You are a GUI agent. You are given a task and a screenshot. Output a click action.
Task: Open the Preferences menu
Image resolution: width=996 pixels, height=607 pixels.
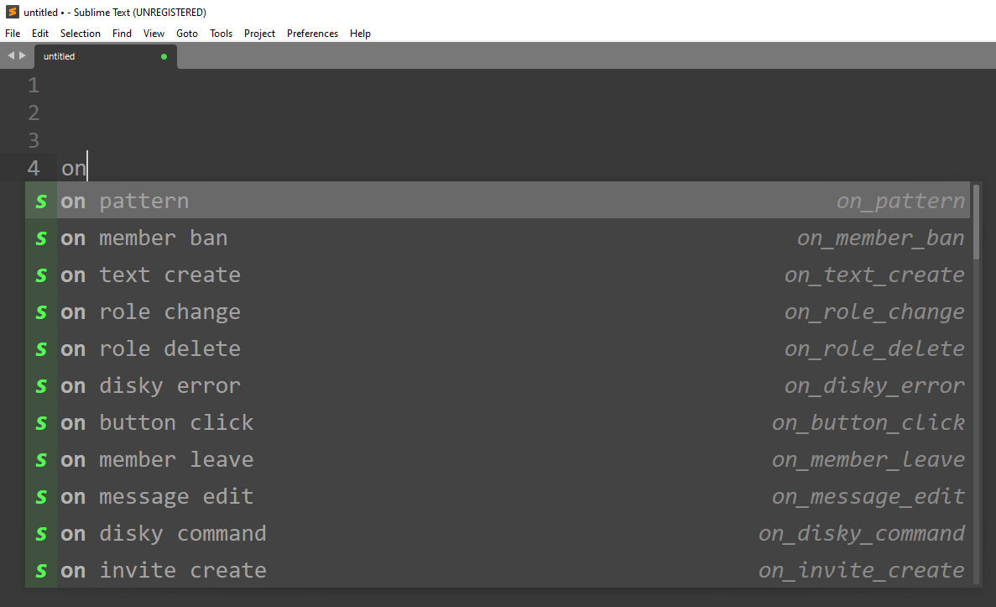point(312,33)
